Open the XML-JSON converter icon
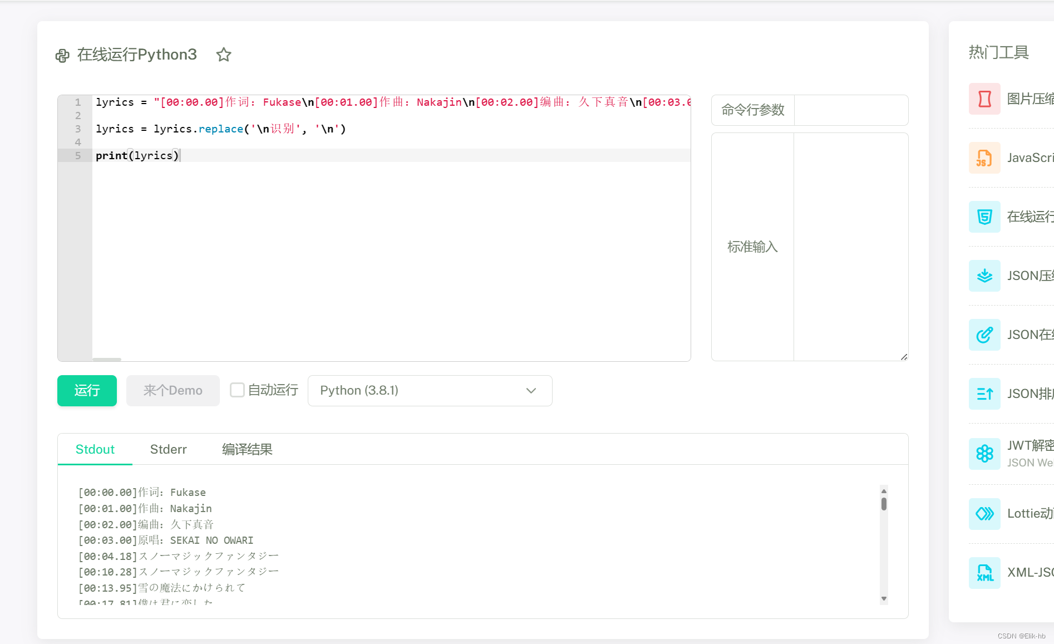 (984, 572)
